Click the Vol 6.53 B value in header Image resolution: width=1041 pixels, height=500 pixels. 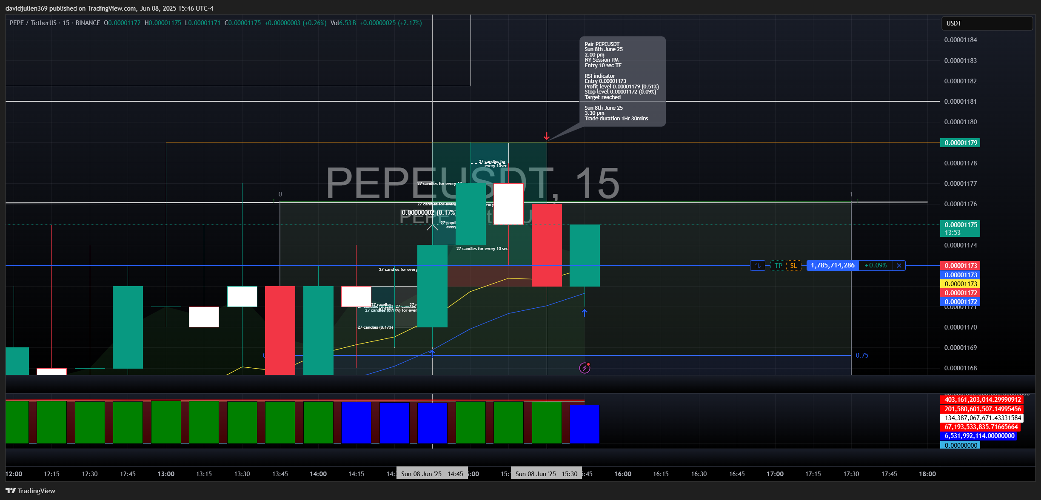343,23
